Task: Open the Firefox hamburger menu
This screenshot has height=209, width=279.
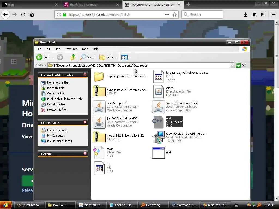Action: [274, 15]
